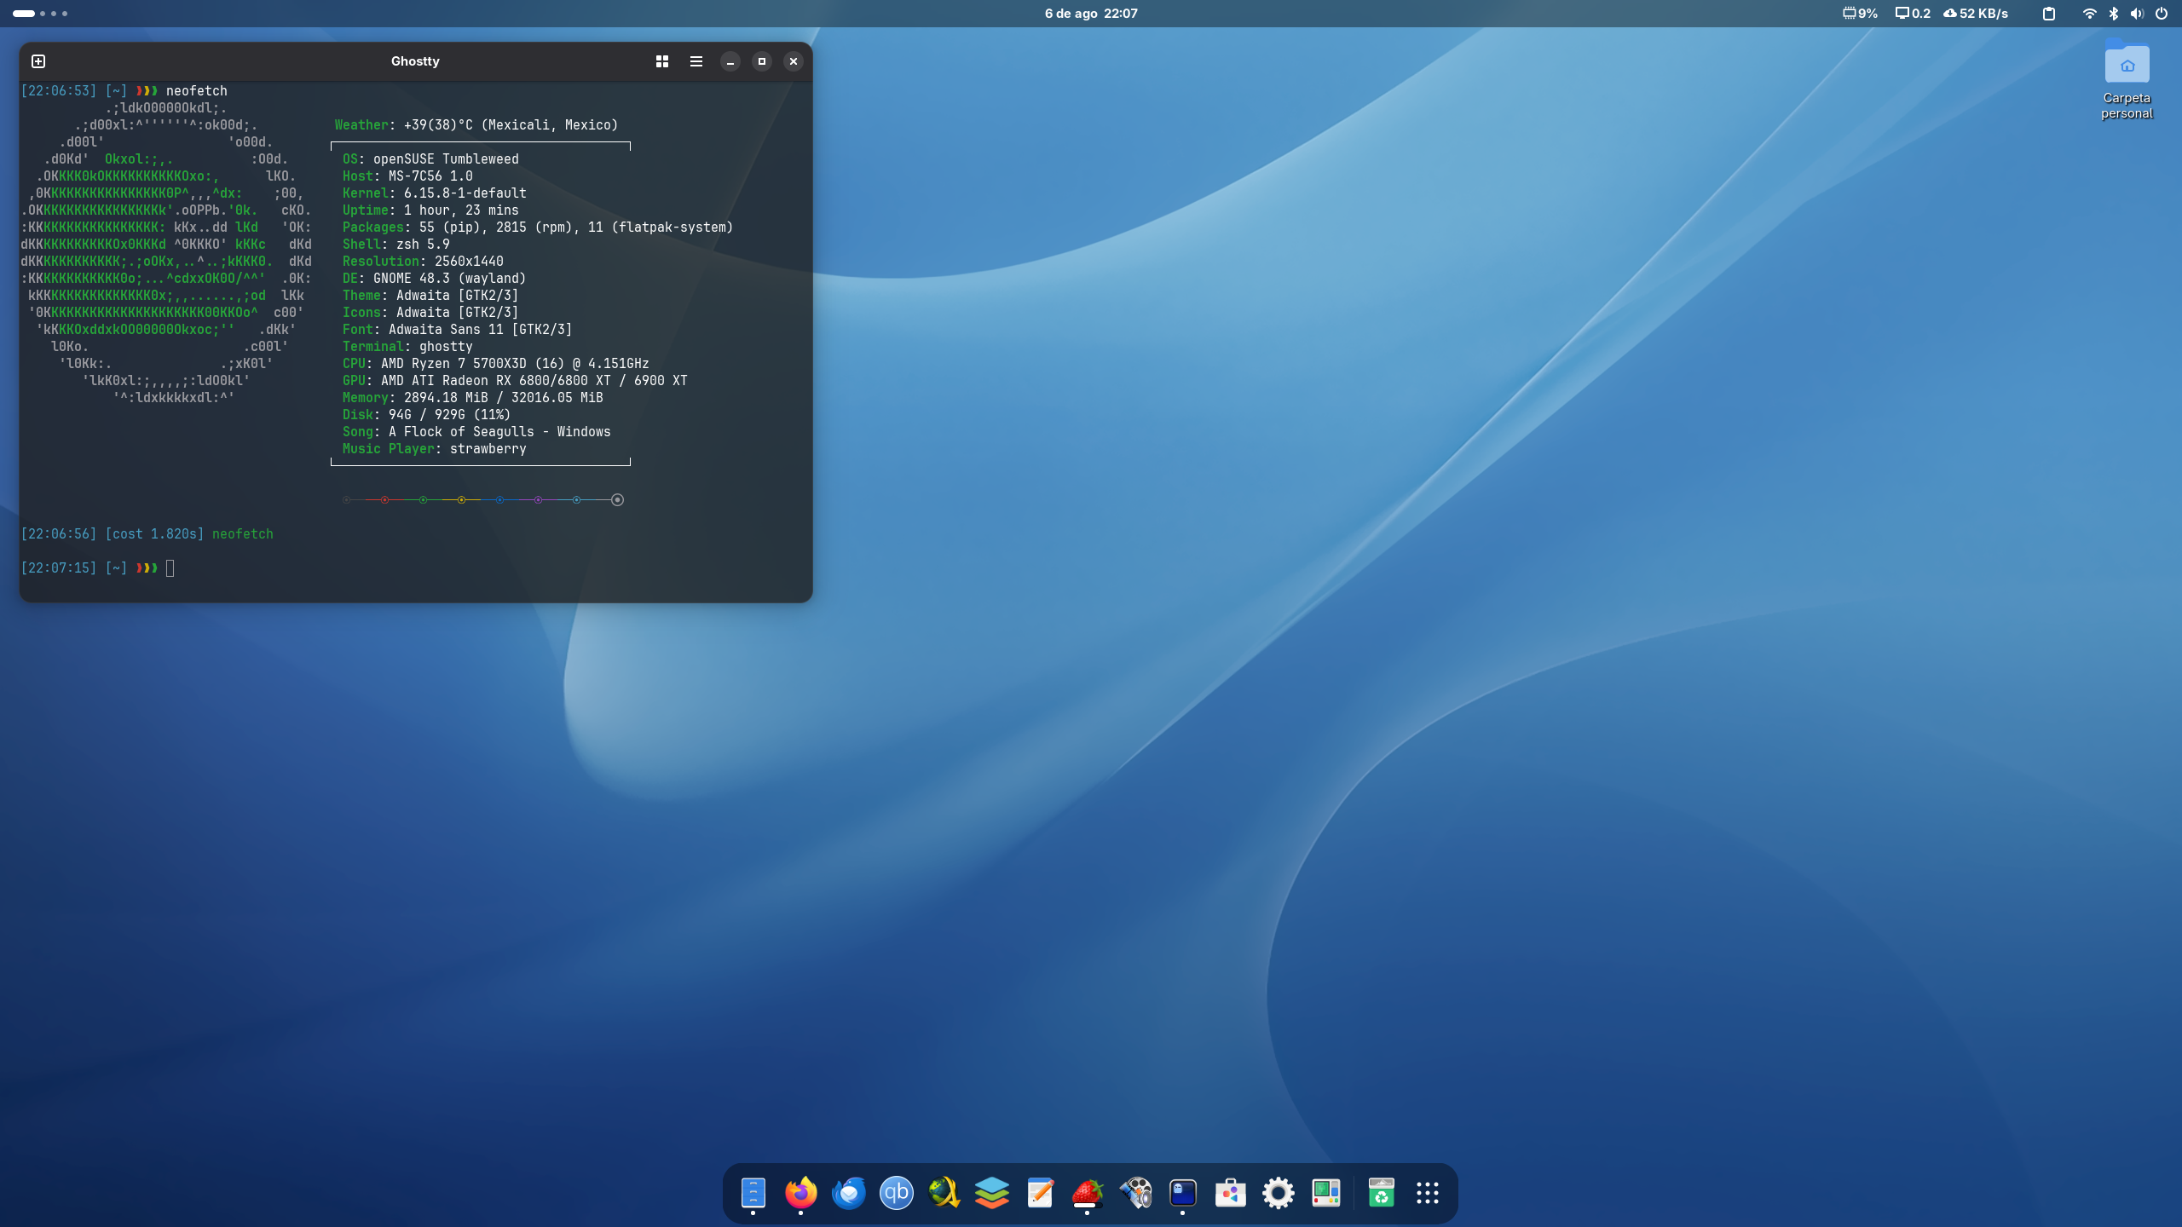Click 'Host: MS-7C56 1.0' line
This screenshot has height=1227, width=2182.
point(407,176)
